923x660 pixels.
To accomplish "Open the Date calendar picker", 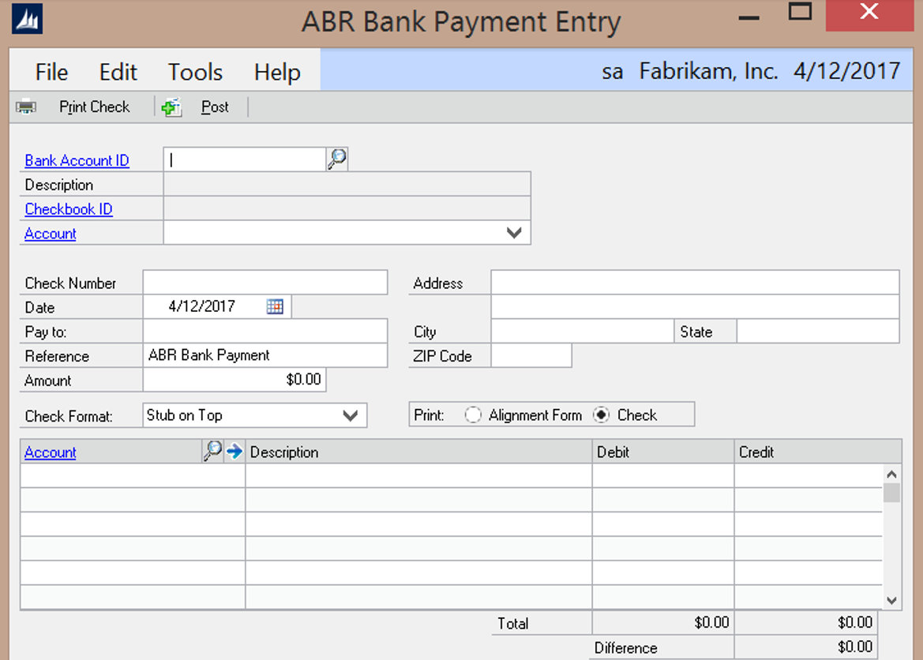I will coord(275,306).
